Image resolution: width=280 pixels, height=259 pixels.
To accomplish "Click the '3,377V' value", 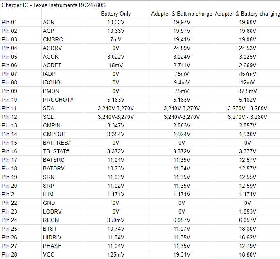I will 248,151.
